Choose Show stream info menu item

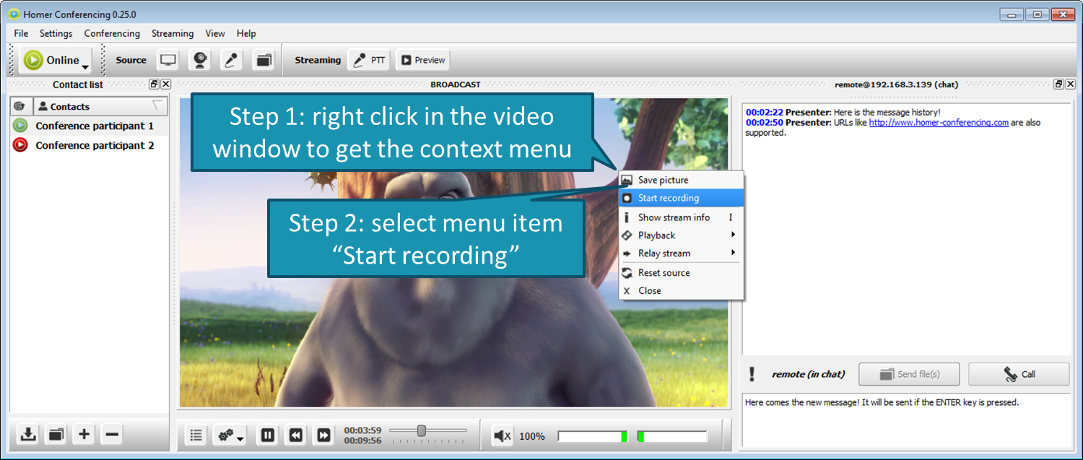(x=682, y=217)
